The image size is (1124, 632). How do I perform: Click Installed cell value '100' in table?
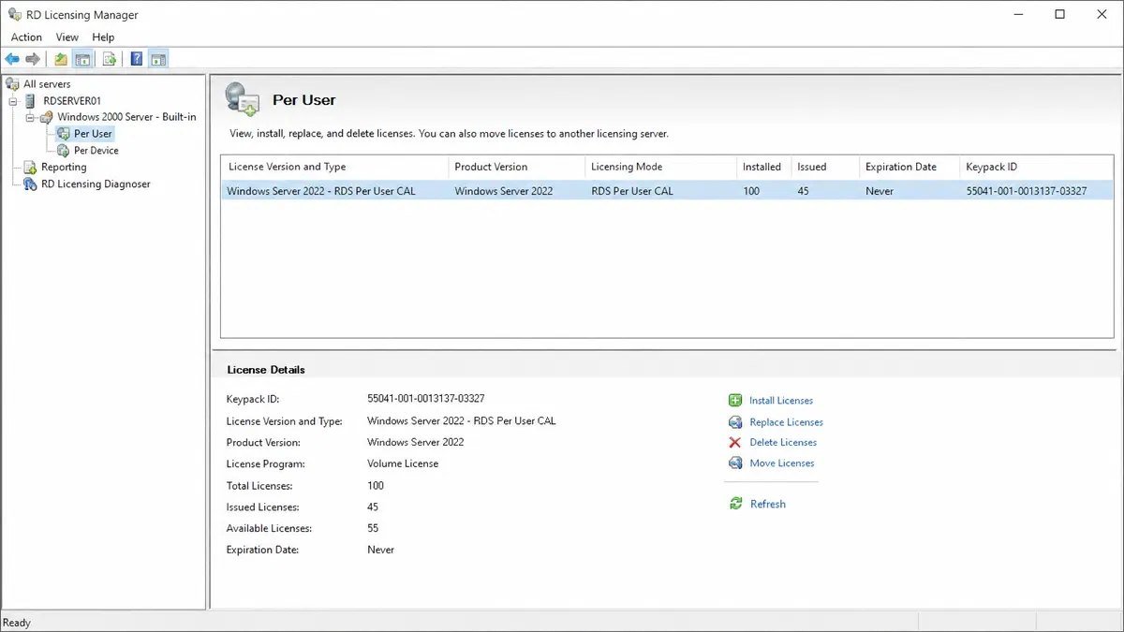click(751, 191)
